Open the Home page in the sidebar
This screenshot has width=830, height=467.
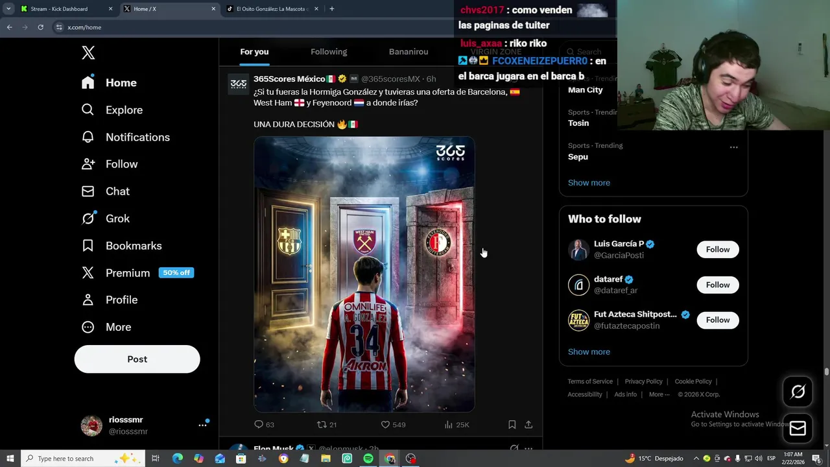pyautogui.click(x=109, y=82)
